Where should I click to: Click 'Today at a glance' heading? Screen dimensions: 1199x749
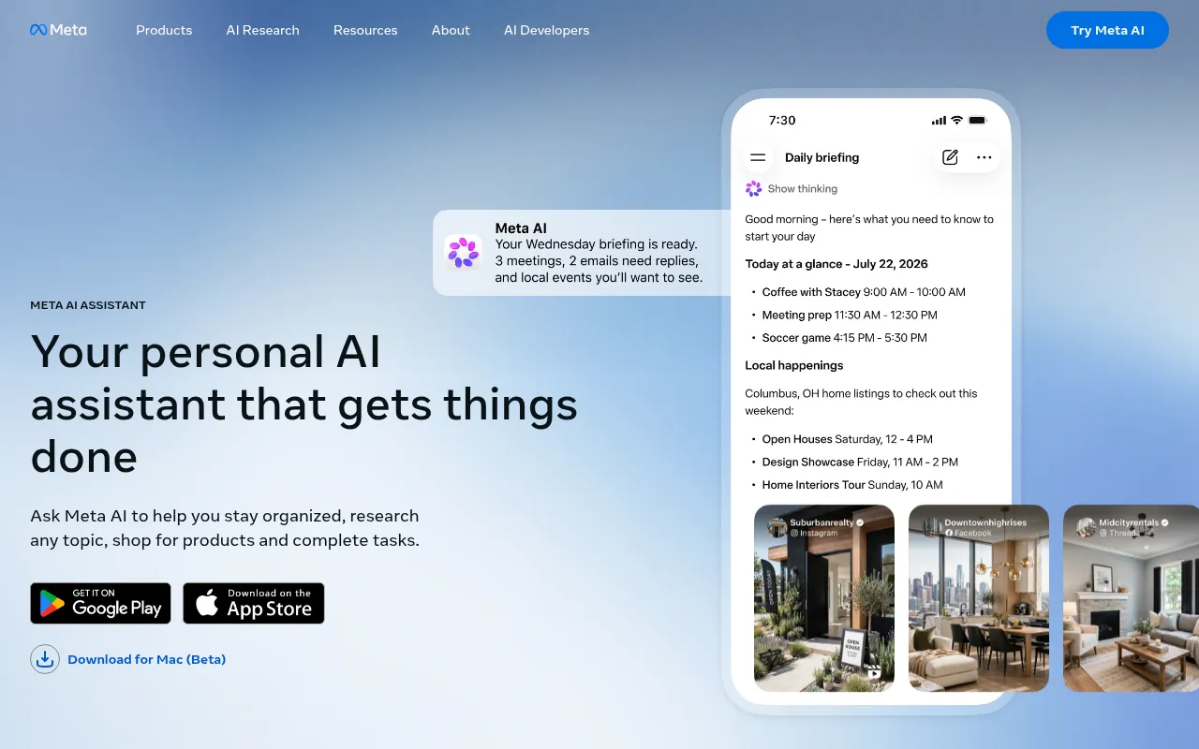(836, 264)
